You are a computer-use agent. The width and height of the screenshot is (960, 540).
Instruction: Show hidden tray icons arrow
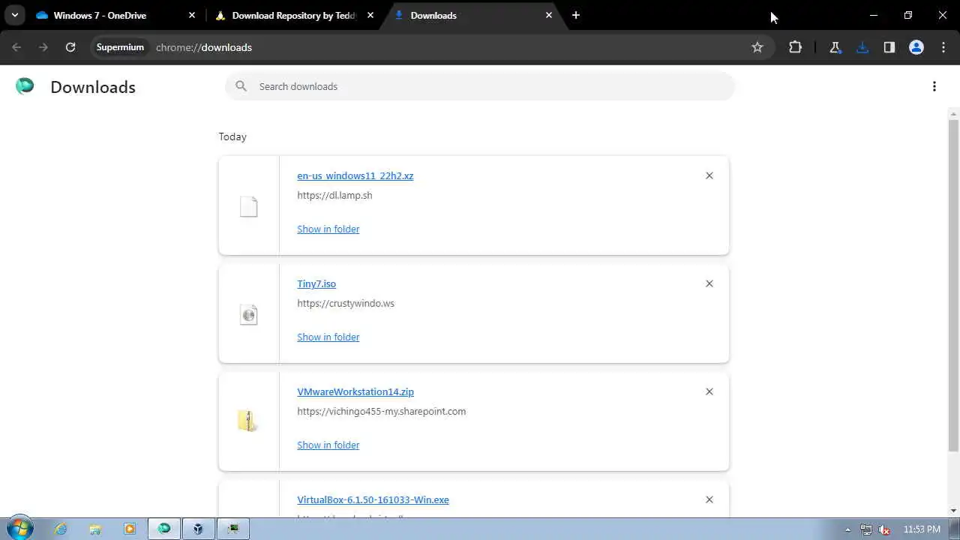tap(848, 529)
